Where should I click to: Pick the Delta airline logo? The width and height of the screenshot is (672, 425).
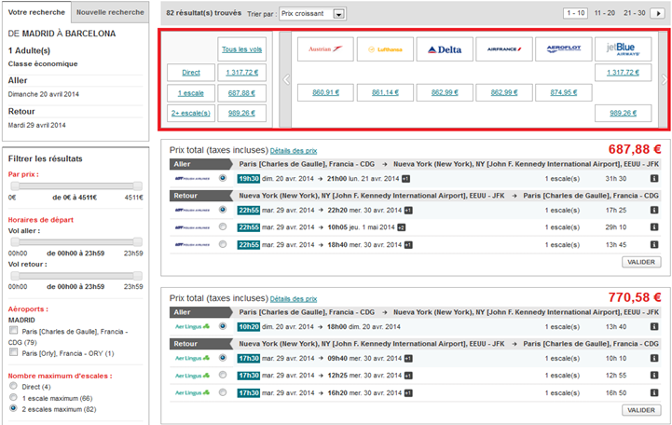pos(445,49)
